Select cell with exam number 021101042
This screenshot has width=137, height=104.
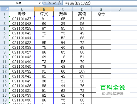(x=22, y=33)
